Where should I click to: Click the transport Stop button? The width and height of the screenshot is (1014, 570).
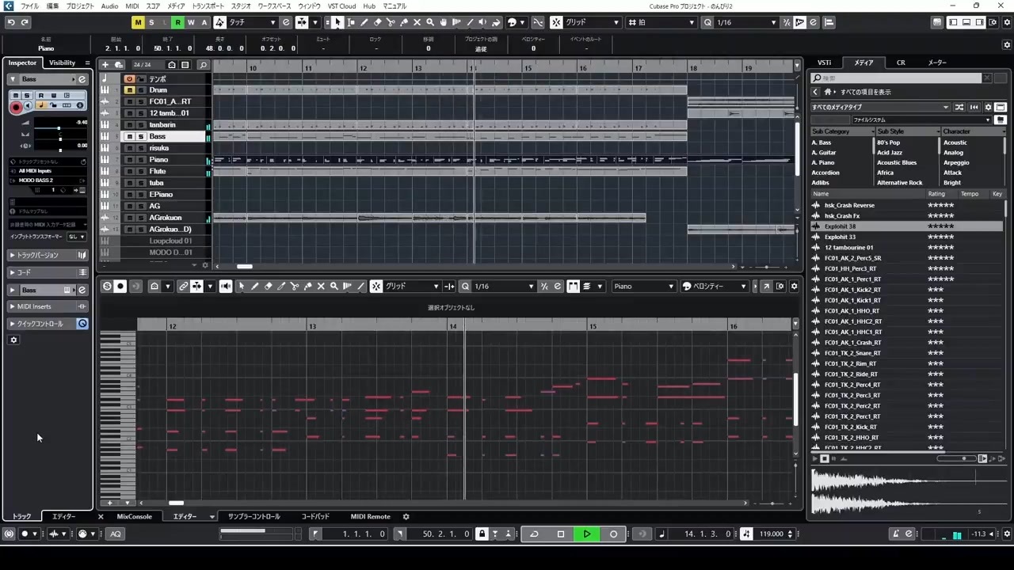(x=561, y=534)
